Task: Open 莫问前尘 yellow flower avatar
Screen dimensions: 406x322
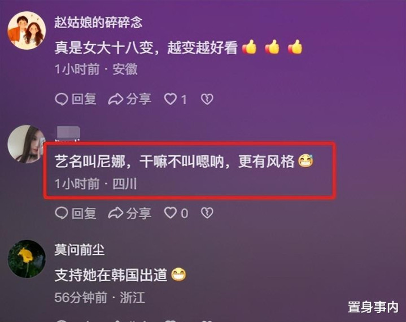Action: click(27, 259)
